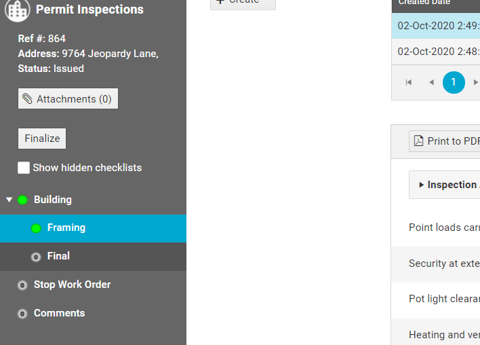This screenshot has width=480, height=345.
Task: Go to the next results page
Action: coord(475,82)
